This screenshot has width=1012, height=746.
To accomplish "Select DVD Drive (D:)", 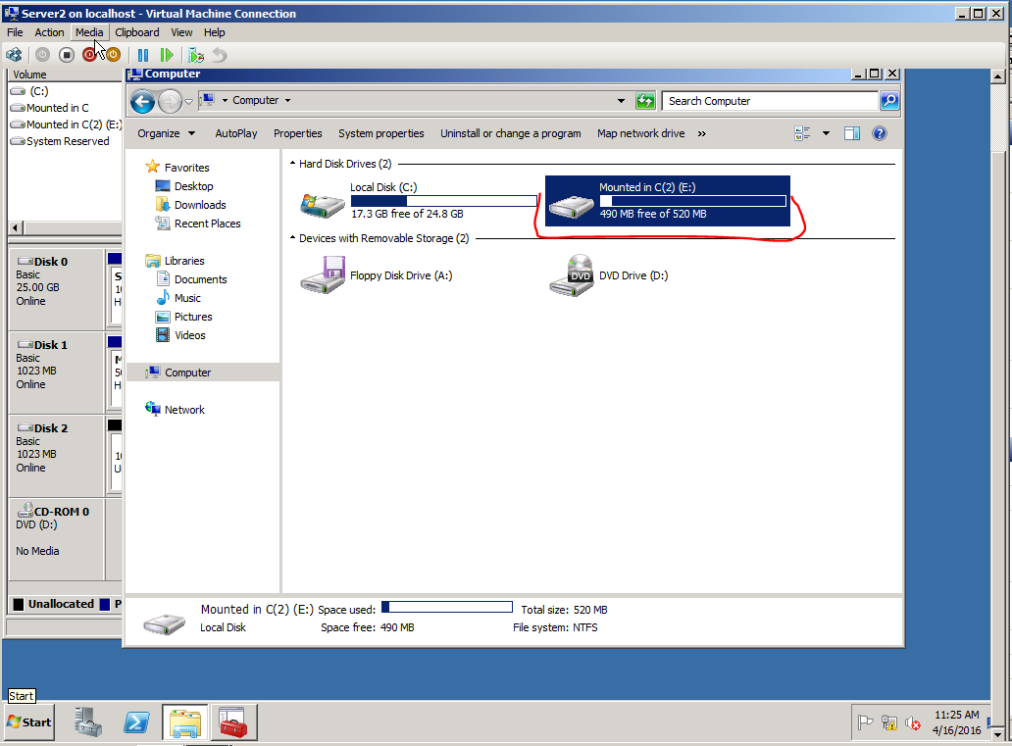I will tap(610, 275).
